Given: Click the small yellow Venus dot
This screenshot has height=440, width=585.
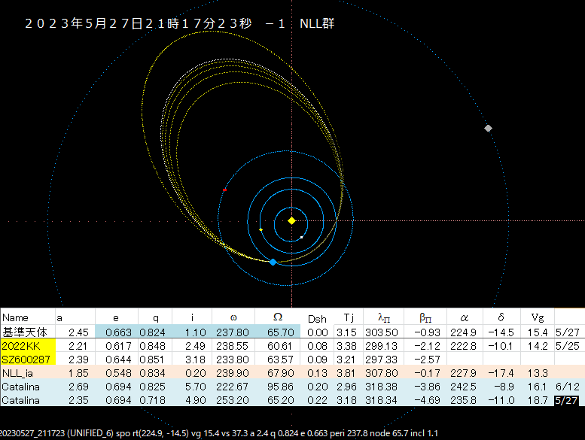Looking at the screenshot, I should tap(261, 229).
